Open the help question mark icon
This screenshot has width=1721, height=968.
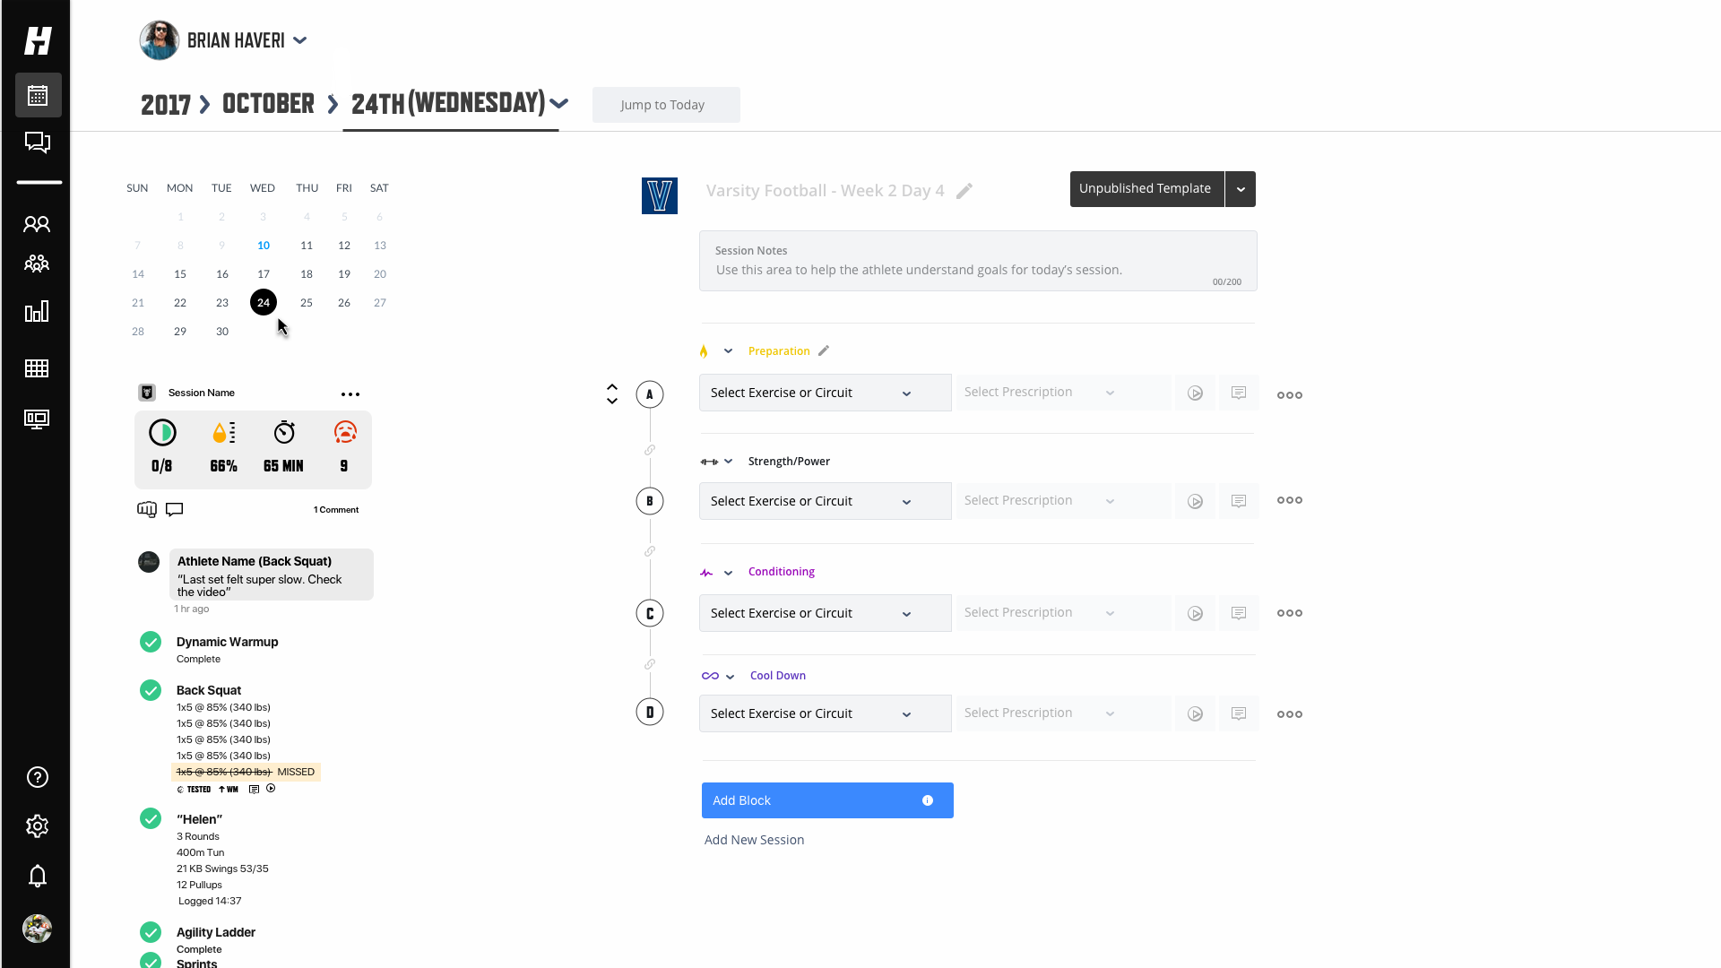[x=38, y=777]
